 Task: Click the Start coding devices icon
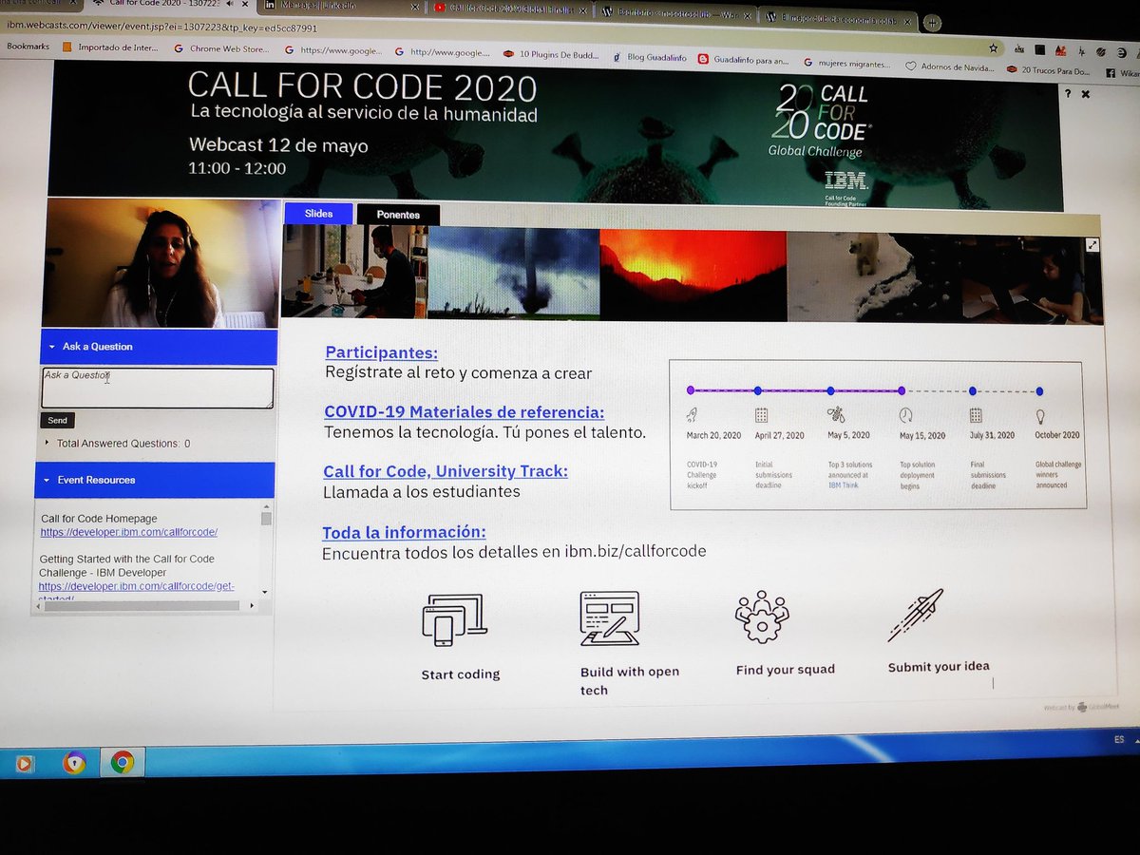(x=453, y=619)
